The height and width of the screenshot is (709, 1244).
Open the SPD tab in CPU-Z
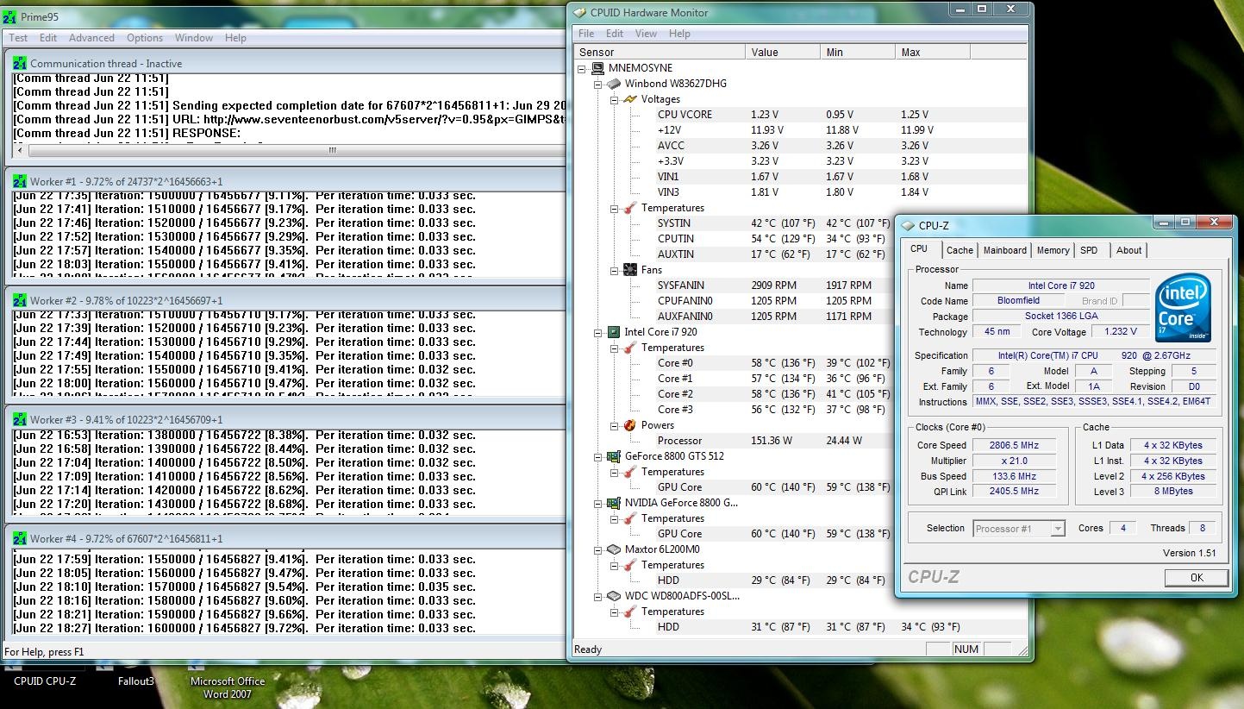1090,250
